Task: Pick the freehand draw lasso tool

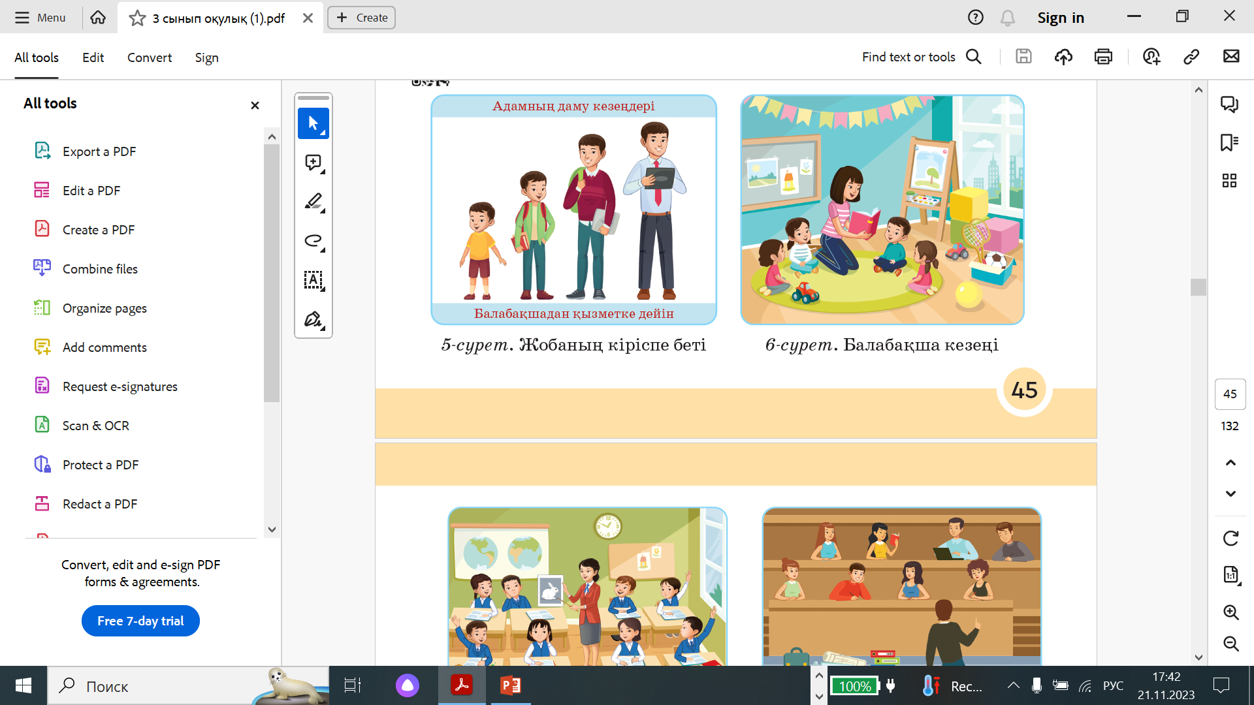Action: click(x=313, y=241)
